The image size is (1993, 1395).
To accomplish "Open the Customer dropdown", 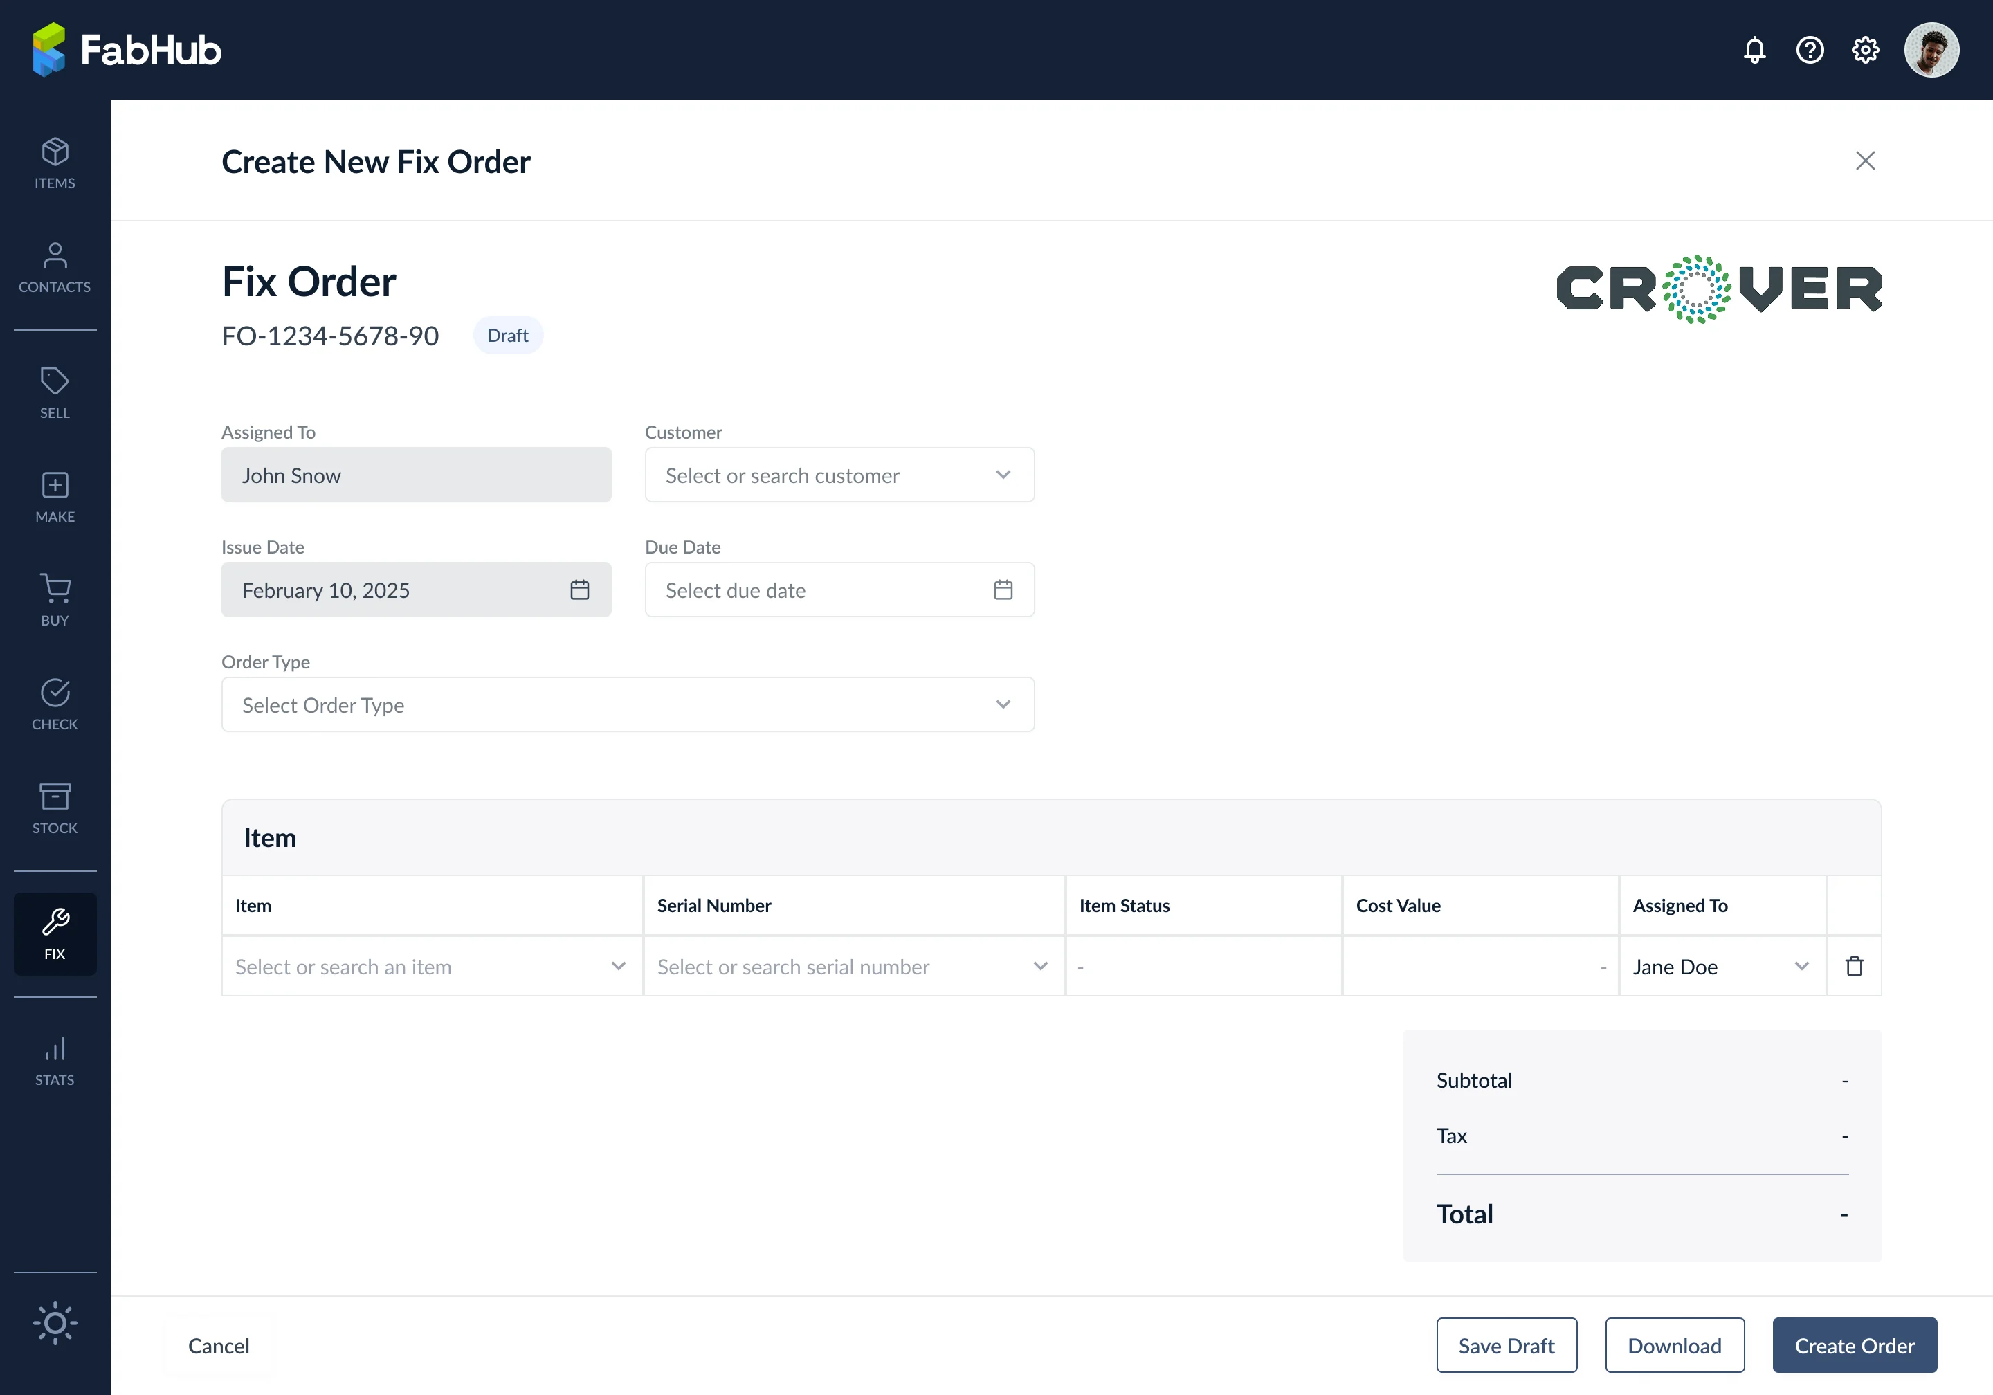I will 839,475.
